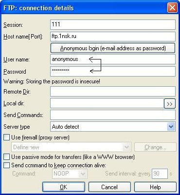
Task: Expand the Define new firewall dropdown
Action: 127,147
